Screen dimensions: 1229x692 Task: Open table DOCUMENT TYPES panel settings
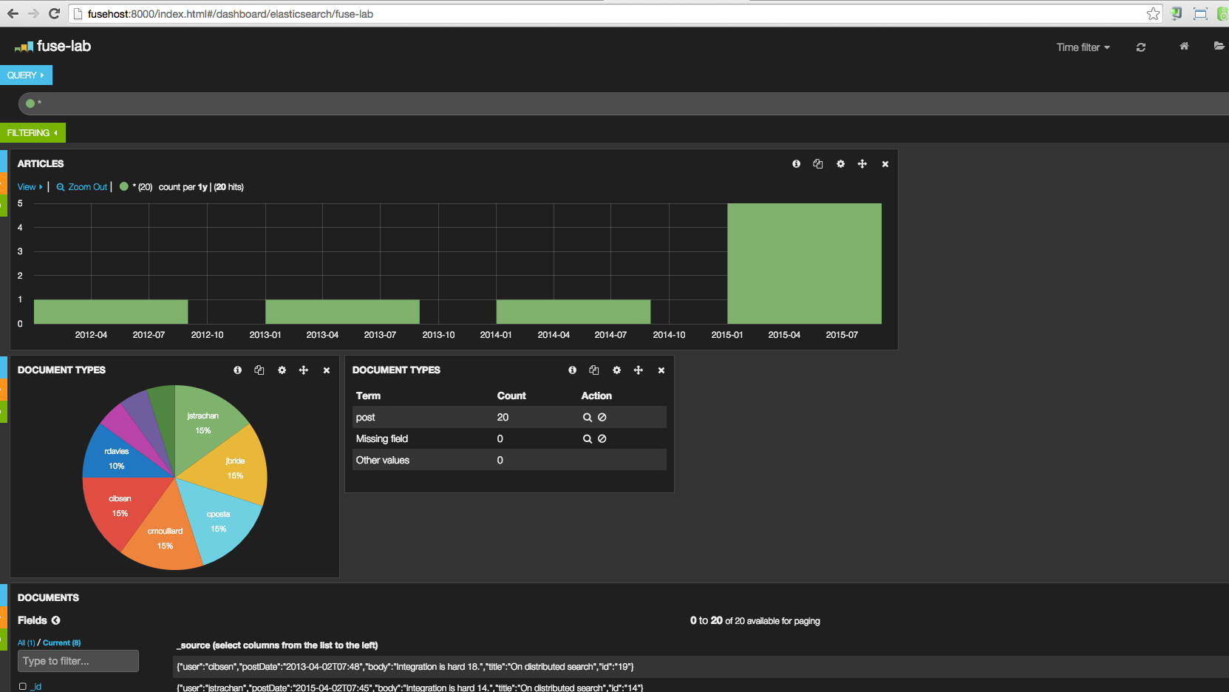tap(616, 370)
